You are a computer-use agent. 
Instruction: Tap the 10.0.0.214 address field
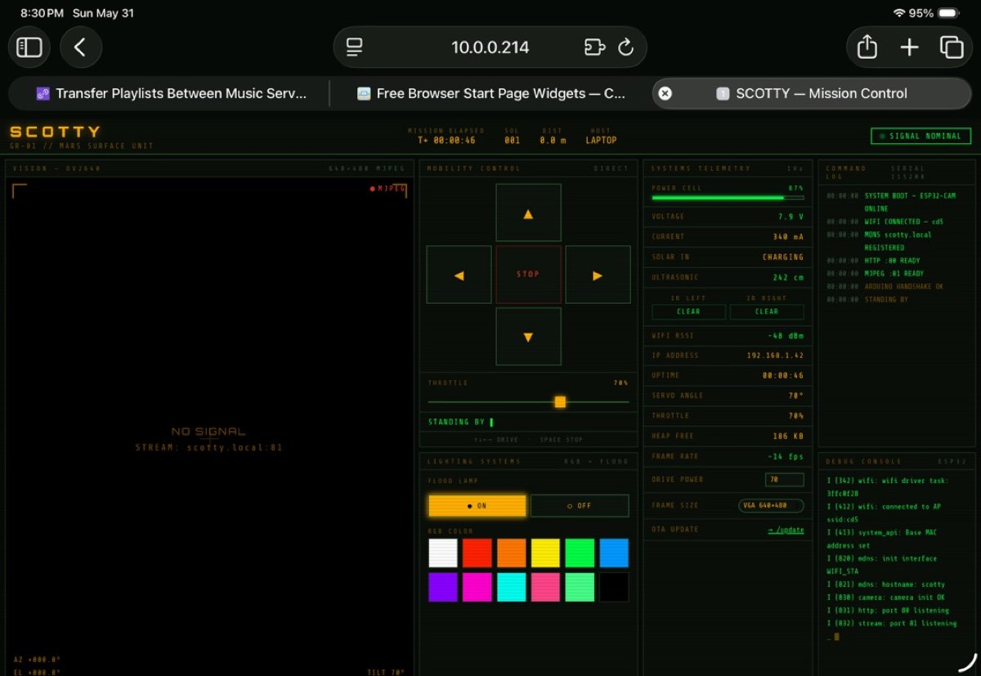pos(490,47)
